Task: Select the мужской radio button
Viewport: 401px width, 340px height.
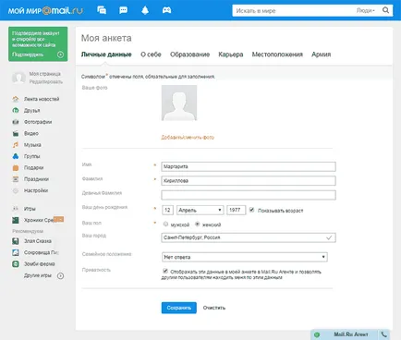Action: click(x=165, y=224)
